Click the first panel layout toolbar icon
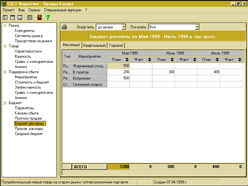 coord(5,17)
